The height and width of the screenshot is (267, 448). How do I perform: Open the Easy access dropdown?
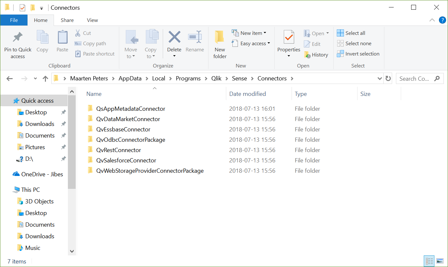click(251, 43)
